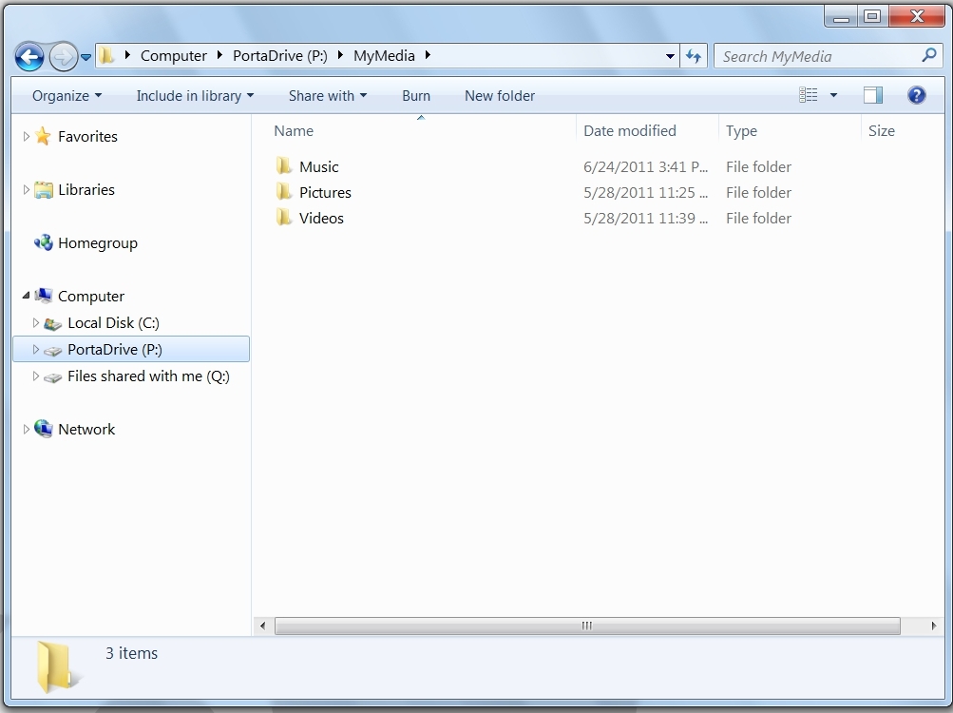
Task: Click the PortaDrive (P:) drive icon
Action: click(53, 351)
